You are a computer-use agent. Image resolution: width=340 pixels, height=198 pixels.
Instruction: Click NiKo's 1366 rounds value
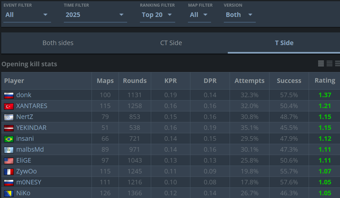(135, 193)
